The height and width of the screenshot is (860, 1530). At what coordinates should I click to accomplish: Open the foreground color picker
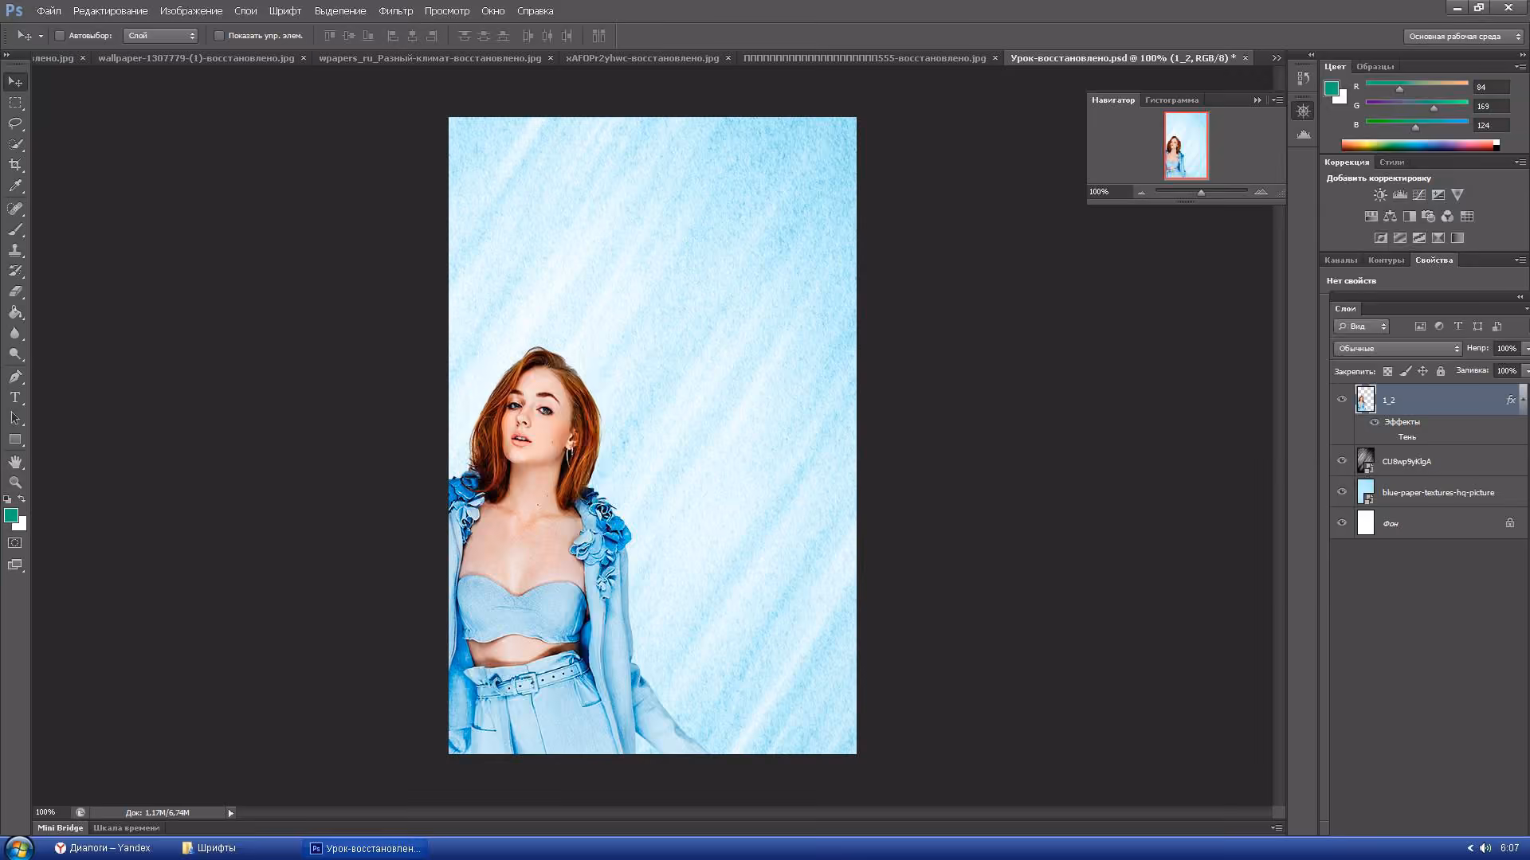pos(11,515)
